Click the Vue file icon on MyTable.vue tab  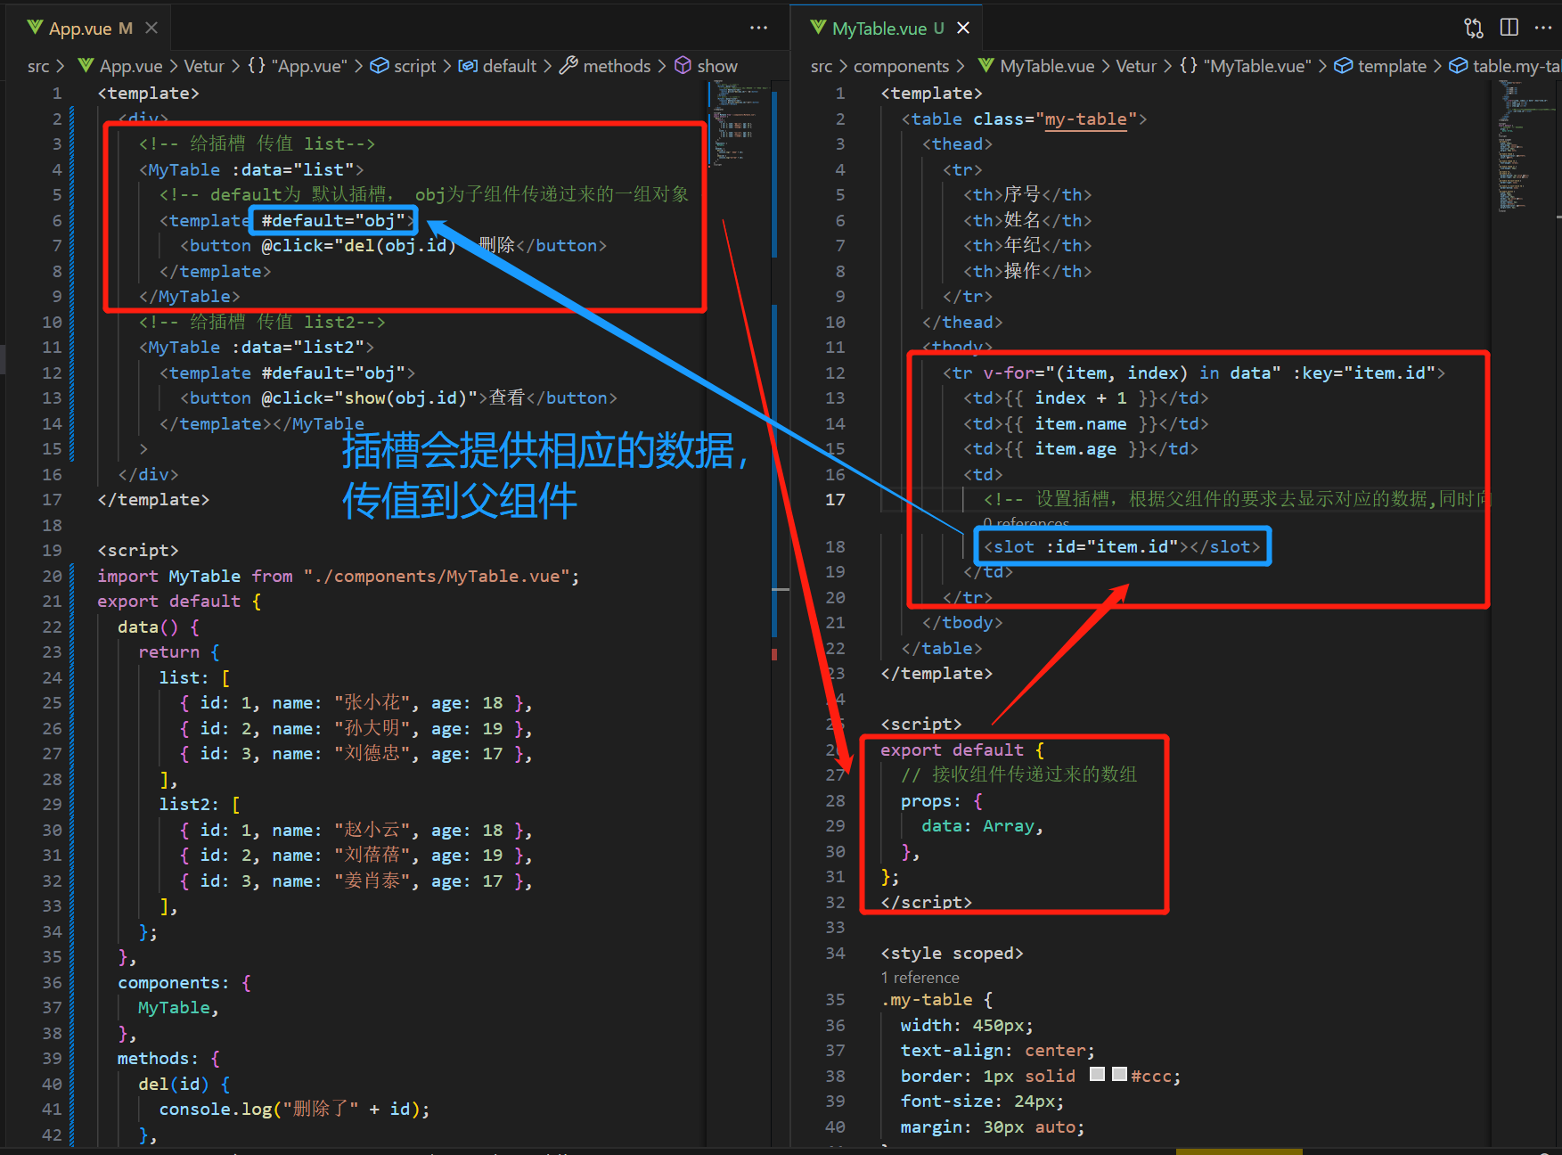click(818, 28)
